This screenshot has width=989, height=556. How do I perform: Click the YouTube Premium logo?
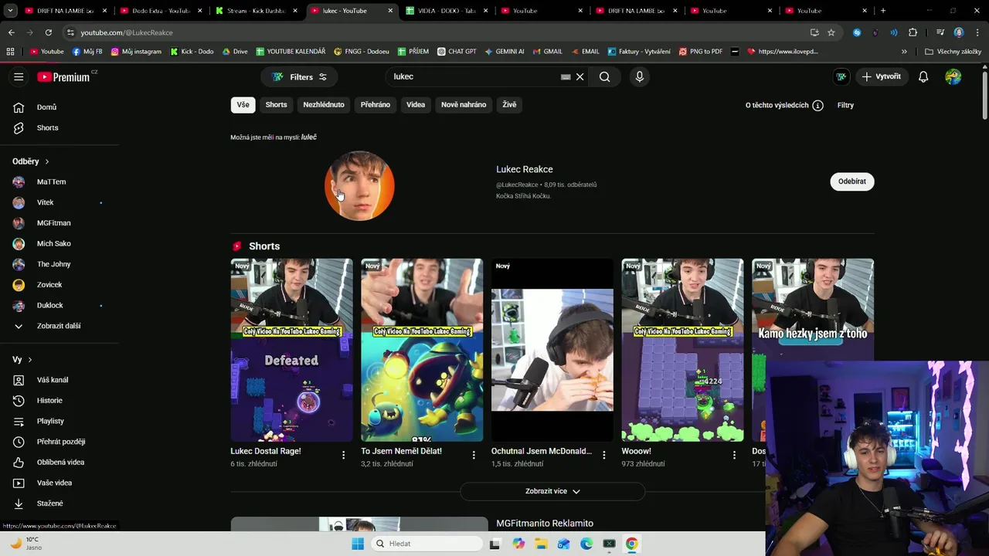63,76
